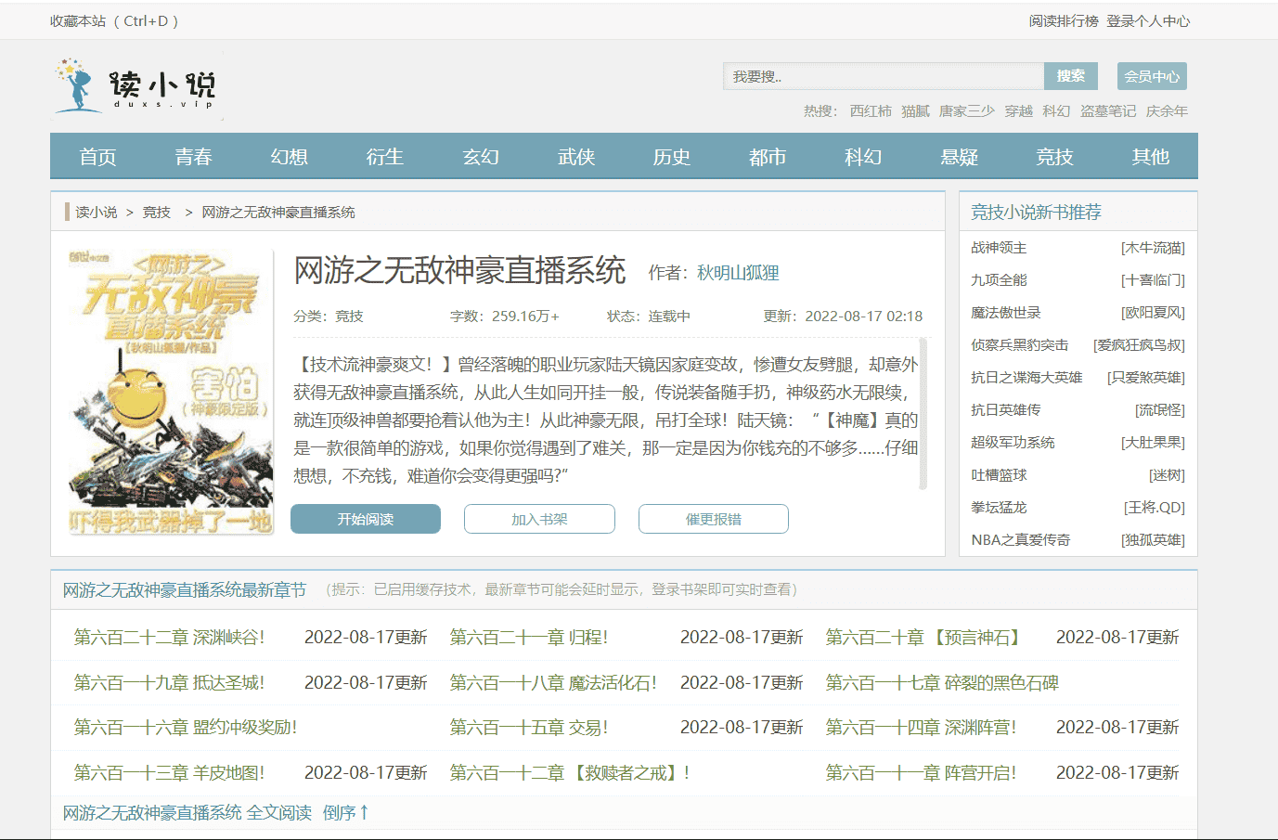Image resolution: width=1278 pixels, height=840 pixels.
Task: Open recommended novel 战神领主
Action: click(999, 248)
